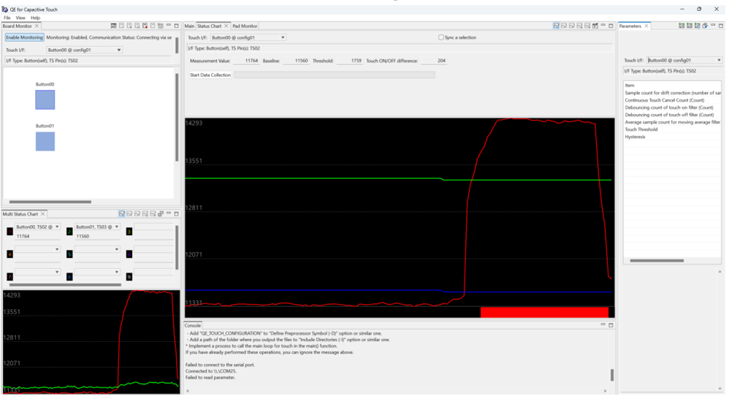Screen dimensions: 729x399
Task: Switch to the Pad Monitor tab
Action: point(245,26)
